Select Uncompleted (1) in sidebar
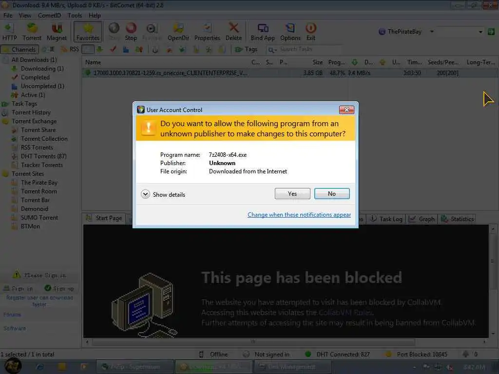The height and width of the screenshot is (374, 499). pyautogui.click(x=42, y=86)
